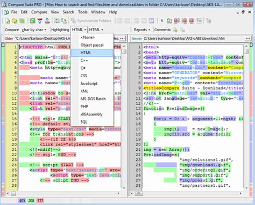Select Object pascal highlighting
The width and height of the screenshot is (255, 205).
pyautogui.click(x=92, y=45)
